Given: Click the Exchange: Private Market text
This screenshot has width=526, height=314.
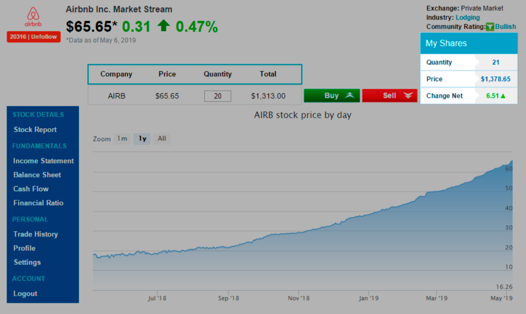Looking at the screenshot, I should 465,8.
